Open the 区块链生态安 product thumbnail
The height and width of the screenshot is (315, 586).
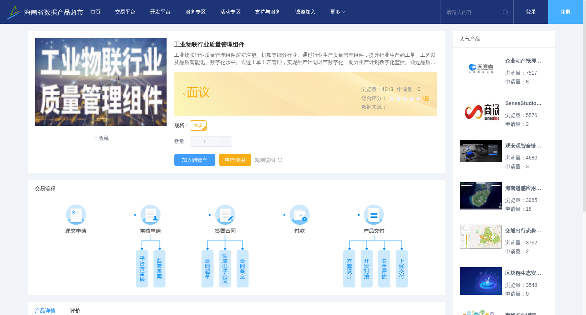pos(481,281)
